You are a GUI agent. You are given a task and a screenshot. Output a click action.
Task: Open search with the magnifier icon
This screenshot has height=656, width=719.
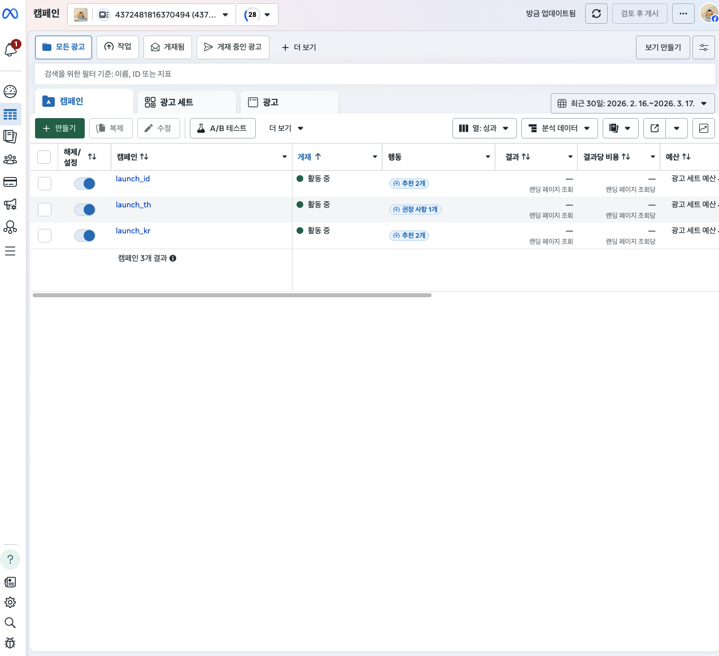[x=10, y=623]
